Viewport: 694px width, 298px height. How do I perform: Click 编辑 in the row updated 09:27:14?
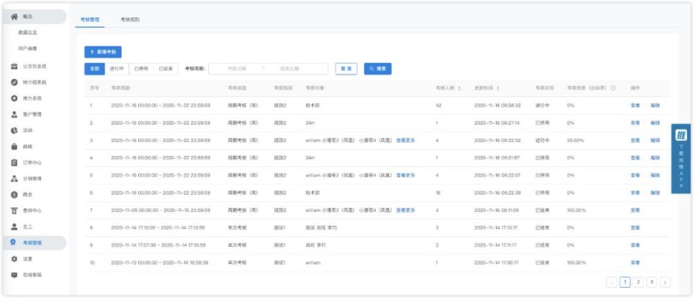[655, 123]
